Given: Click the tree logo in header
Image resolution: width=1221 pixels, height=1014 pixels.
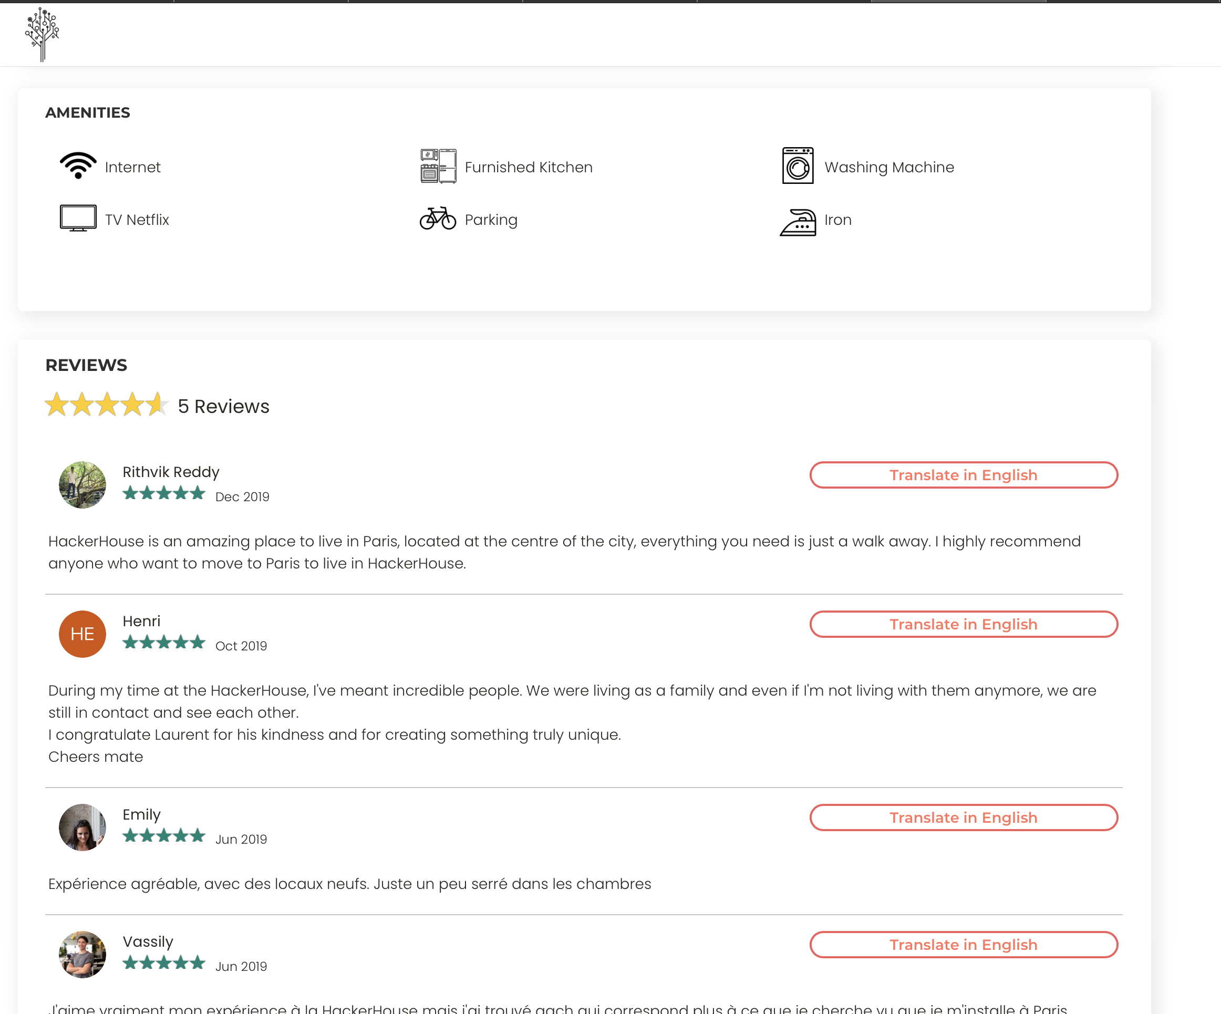Looking at the screenshot, I should click(42, 34).
